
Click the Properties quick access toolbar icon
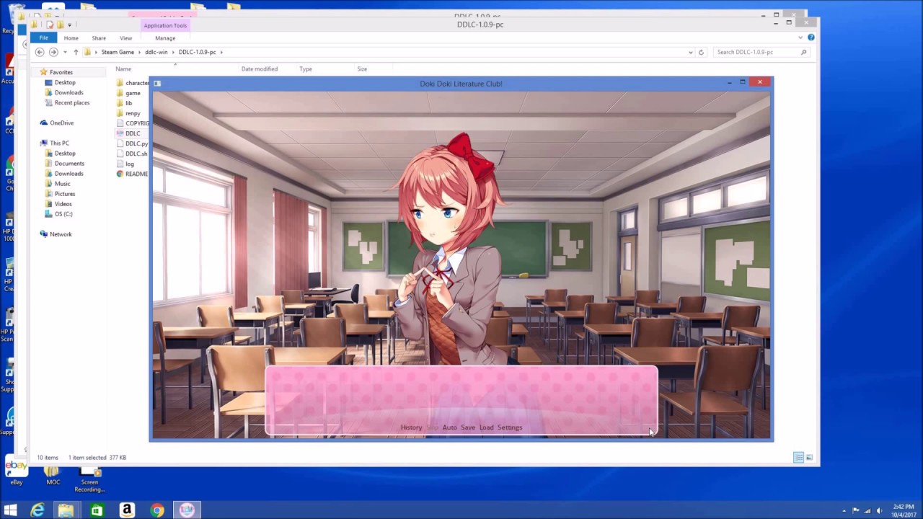pos(50,25)
